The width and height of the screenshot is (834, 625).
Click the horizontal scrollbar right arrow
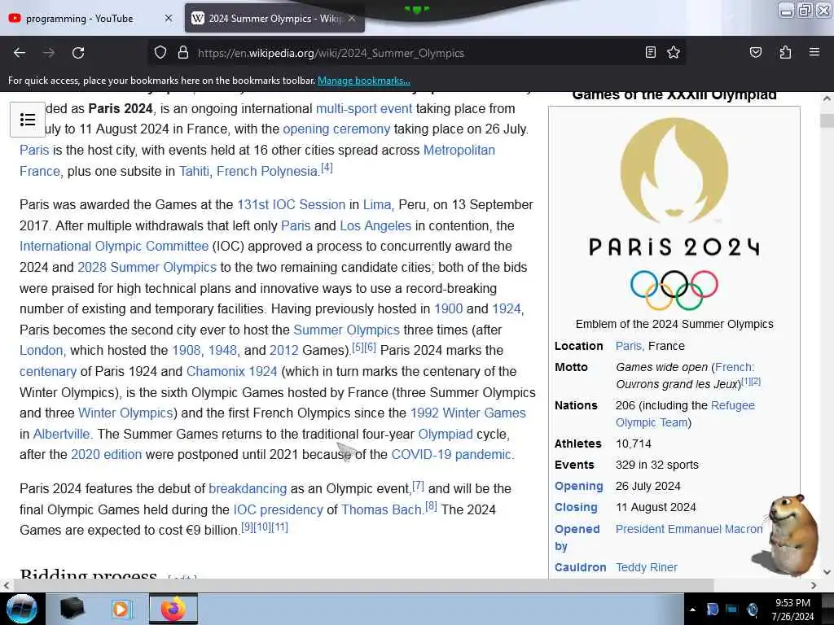point(814,585)
